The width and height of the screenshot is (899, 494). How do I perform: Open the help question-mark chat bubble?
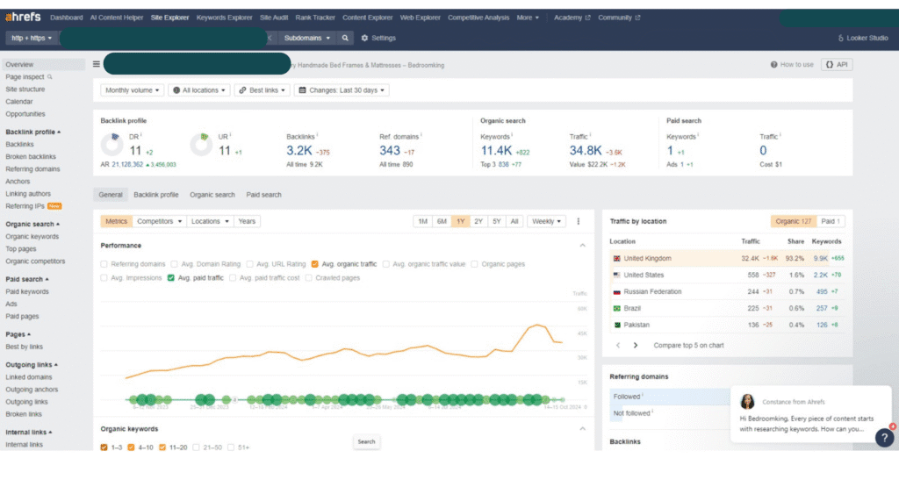(884, 437)
